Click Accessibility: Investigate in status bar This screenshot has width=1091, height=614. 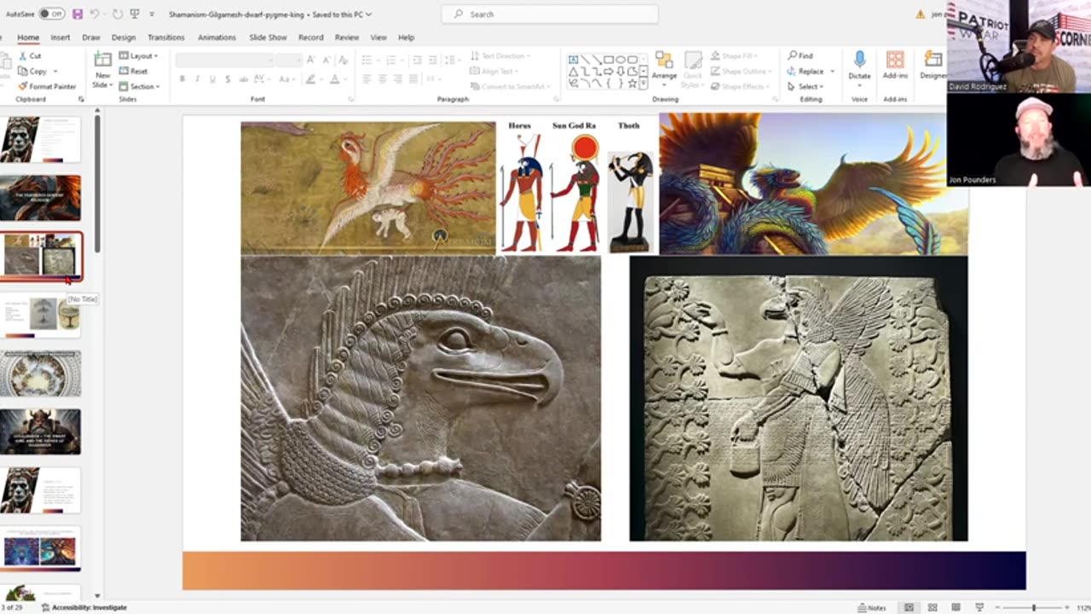[84, 607]
